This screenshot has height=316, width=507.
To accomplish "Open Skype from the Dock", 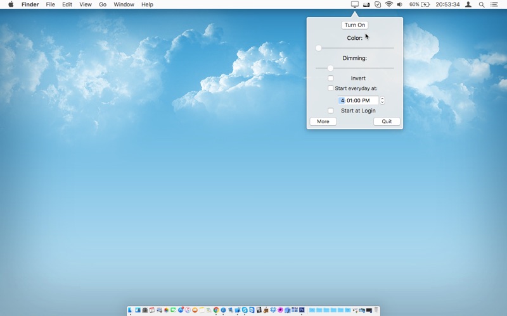I will click(x=245, y=310).
